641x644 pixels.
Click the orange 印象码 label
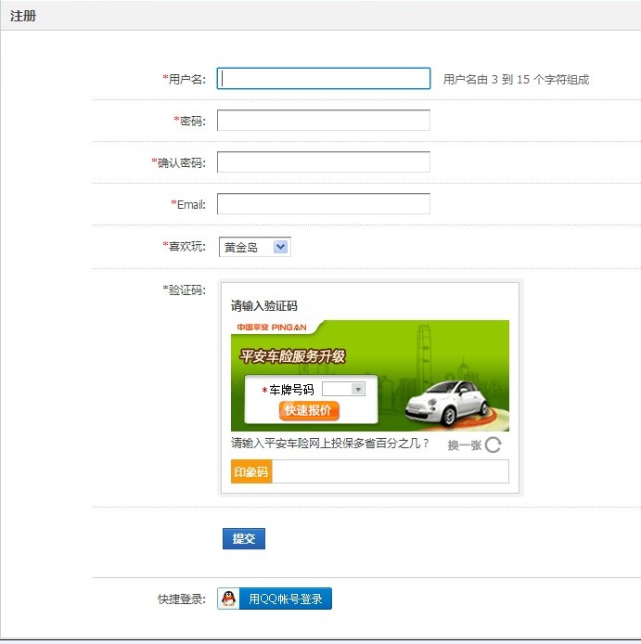pyautogui.click(x=251, y=471)
